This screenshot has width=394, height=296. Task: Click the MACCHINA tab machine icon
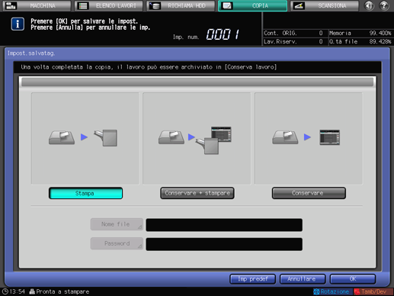coord(11,5)
